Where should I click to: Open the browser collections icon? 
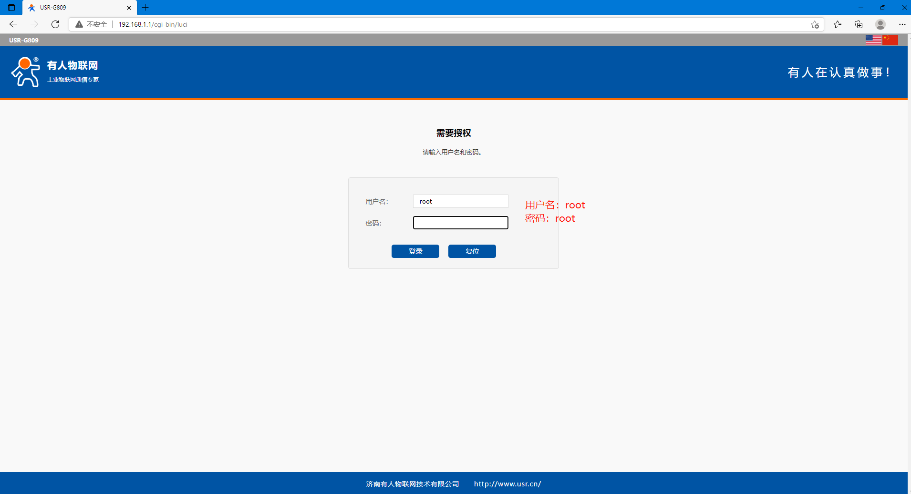pyautogui.click(x=859, y=24)
